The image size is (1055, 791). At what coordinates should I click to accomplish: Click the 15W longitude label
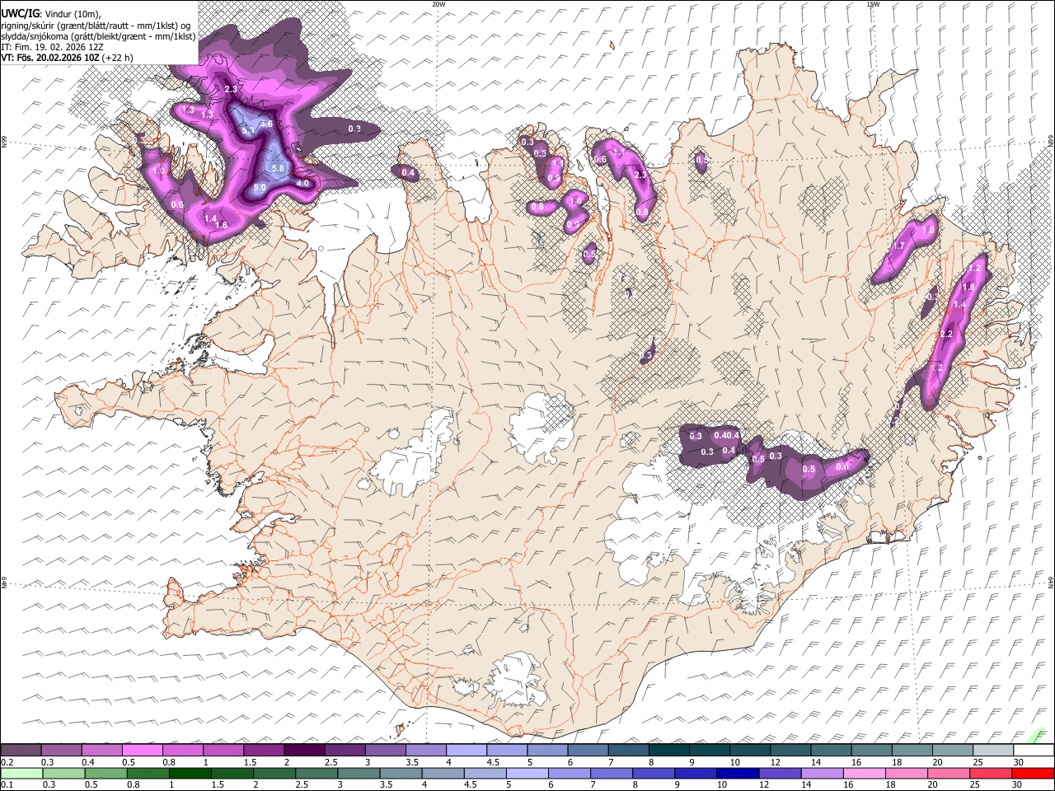pos(873,4)
